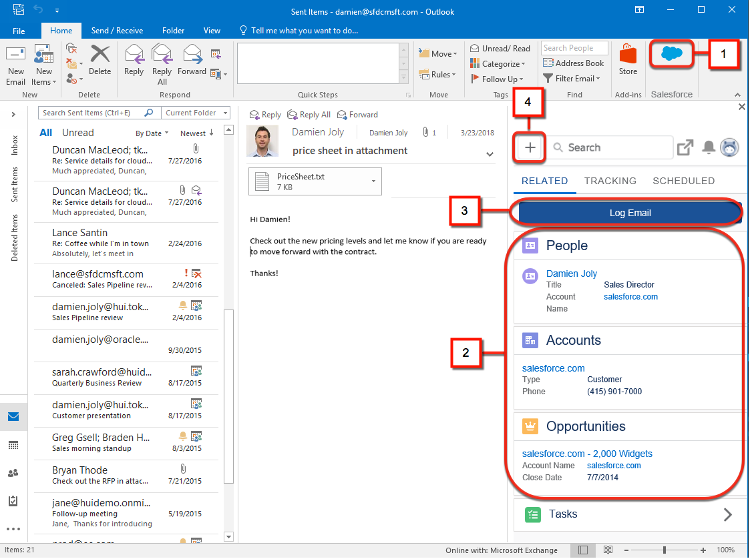Switch to Calendar view in left navigation
Image resolution: width=750 pixels, height=559 pixels.
tap(13, 445)
